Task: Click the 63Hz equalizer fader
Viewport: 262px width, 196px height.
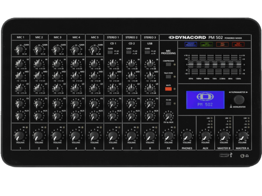Action: pyautogui.click(x=191, y=64)
